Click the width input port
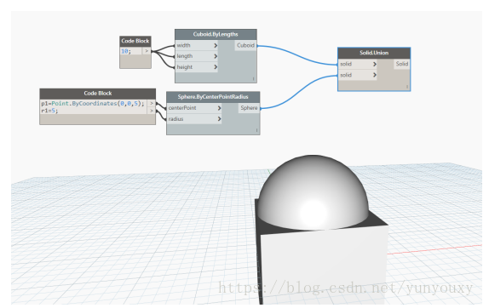This screenshot has width=489, height=308. point(197,45)
